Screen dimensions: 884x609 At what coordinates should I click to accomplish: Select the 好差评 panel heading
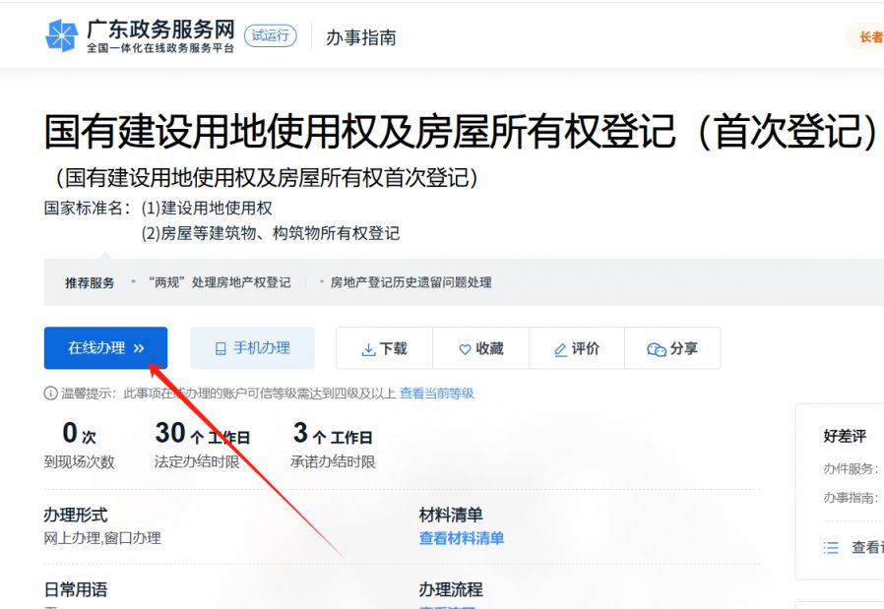[x=846, y=436]
